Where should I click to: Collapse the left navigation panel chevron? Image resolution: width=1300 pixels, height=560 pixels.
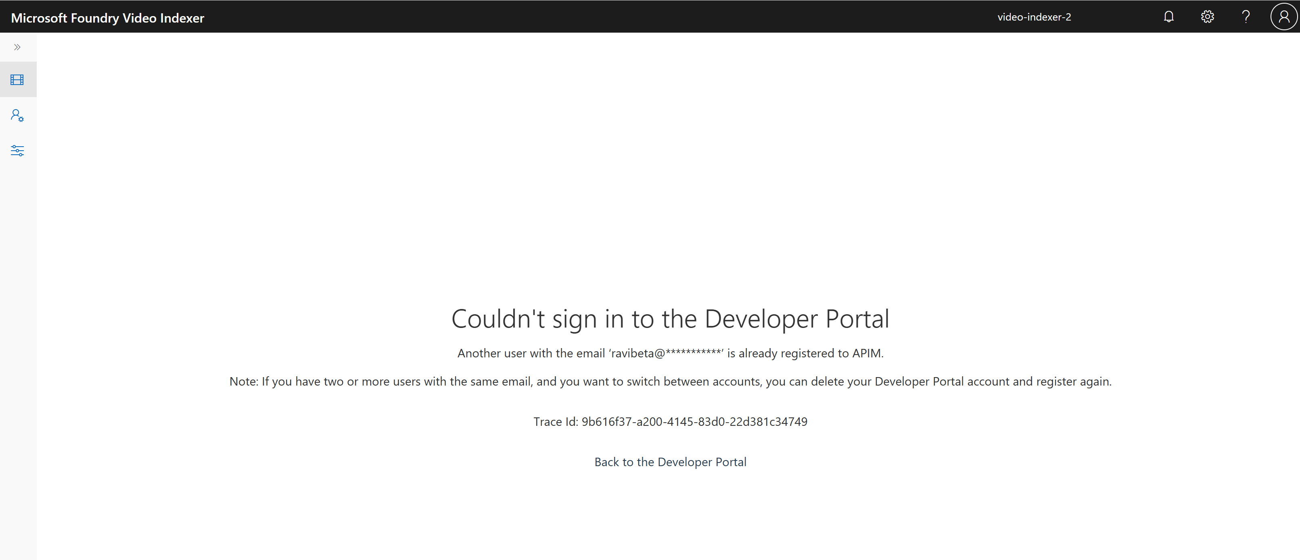(x=17, y=46)
